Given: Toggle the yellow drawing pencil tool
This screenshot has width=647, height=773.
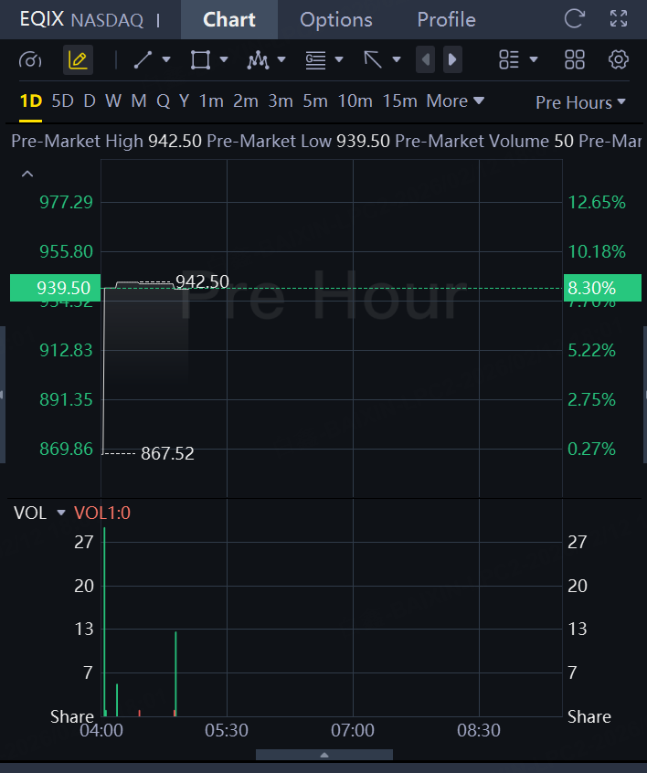Looking at the screenshot, I should pyautogui.click(x=78, y=60).
